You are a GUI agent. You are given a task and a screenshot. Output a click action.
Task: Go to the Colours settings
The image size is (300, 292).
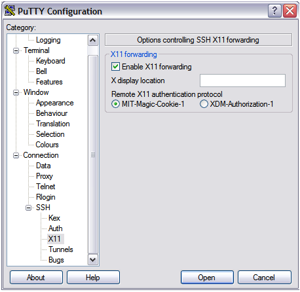tap(47, 145)
